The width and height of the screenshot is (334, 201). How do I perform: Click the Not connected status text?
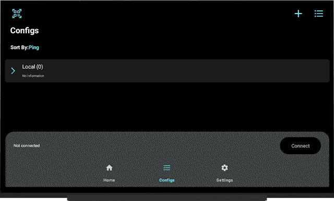(x=27, y=146)
